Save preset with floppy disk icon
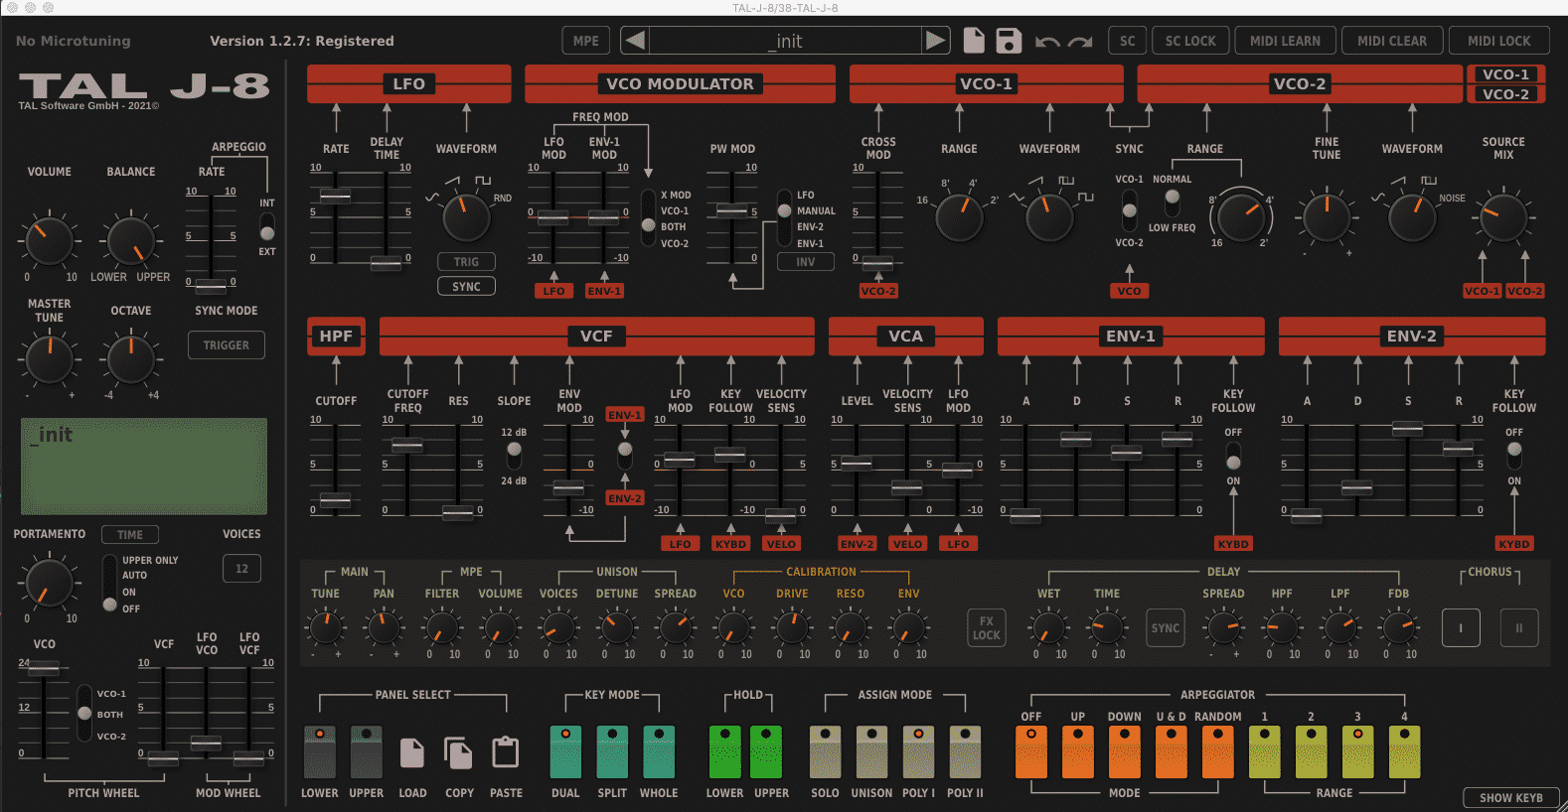Viewport: 1568px width, 812px height. 1009,41
